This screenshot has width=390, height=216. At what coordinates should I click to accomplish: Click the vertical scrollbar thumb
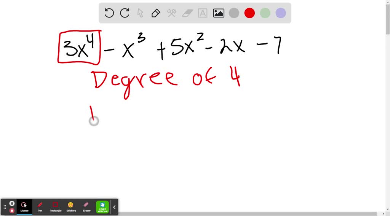pos(388,19)
